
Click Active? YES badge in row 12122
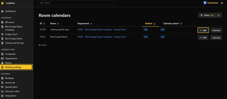tap(146, 30)
